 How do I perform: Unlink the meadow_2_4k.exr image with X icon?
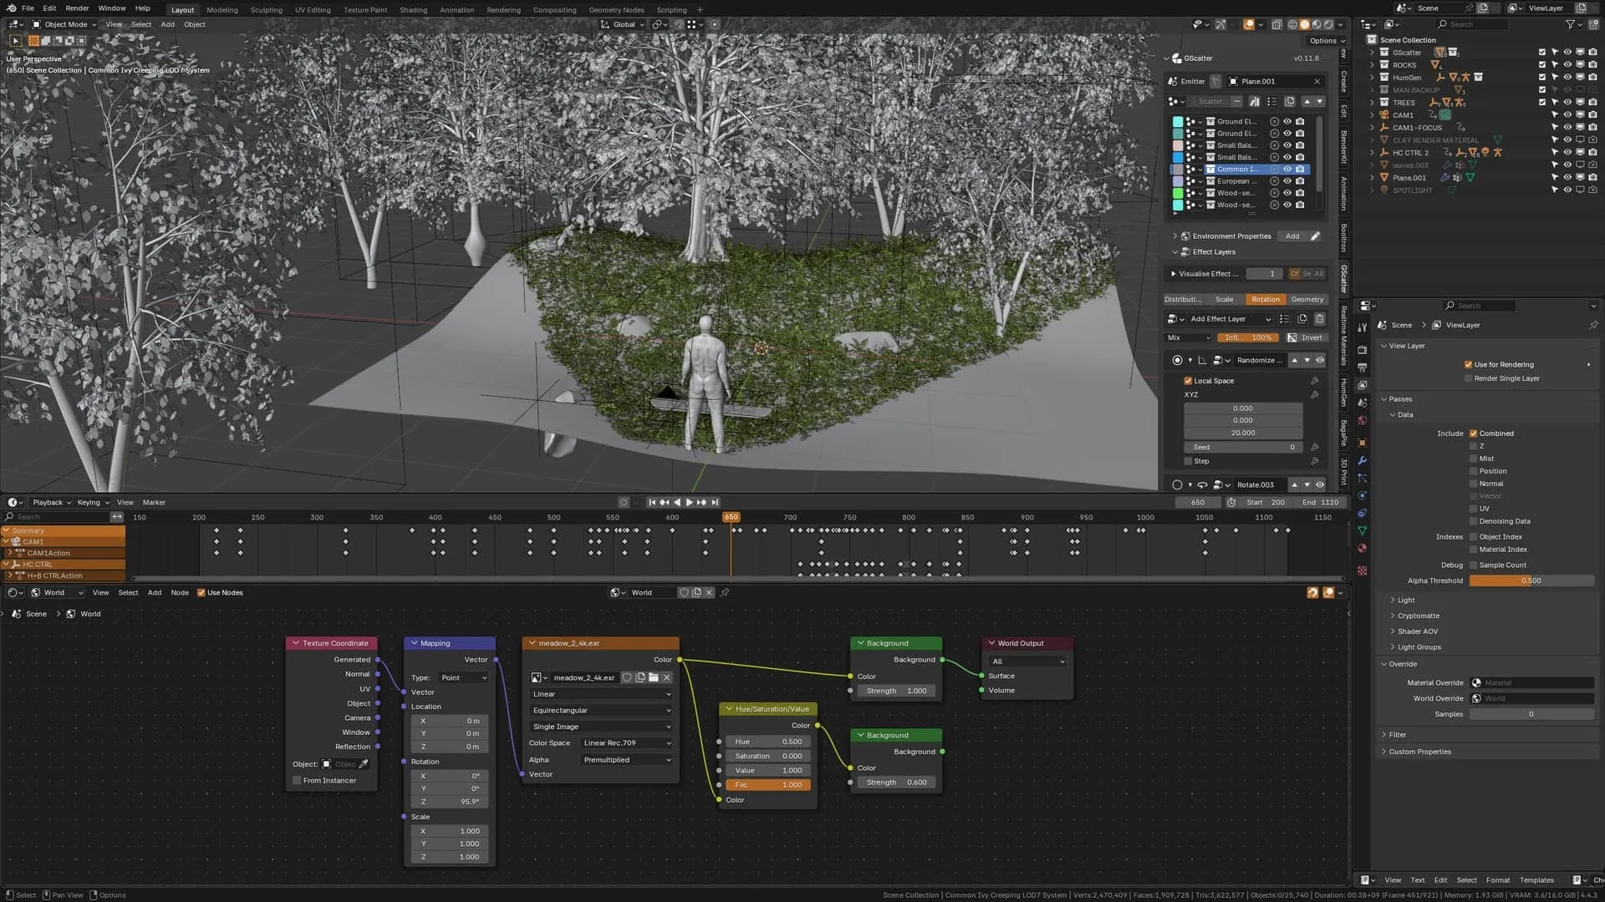coord(667,677)
